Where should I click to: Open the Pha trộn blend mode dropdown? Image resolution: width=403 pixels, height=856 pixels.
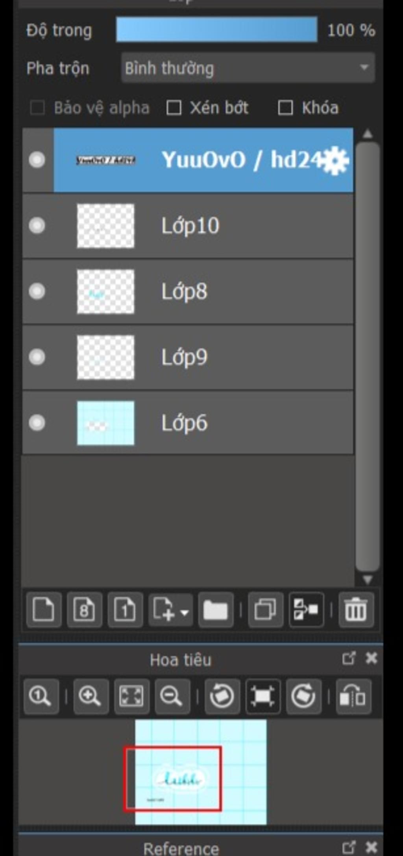248,68
